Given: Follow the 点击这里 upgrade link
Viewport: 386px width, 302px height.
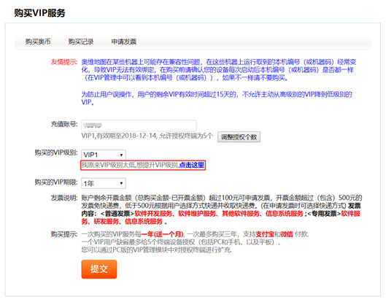Looking at the screenshot, I should click(191, 165).
